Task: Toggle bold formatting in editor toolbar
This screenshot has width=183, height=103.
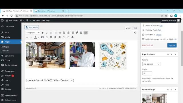Action: [43, 33]
